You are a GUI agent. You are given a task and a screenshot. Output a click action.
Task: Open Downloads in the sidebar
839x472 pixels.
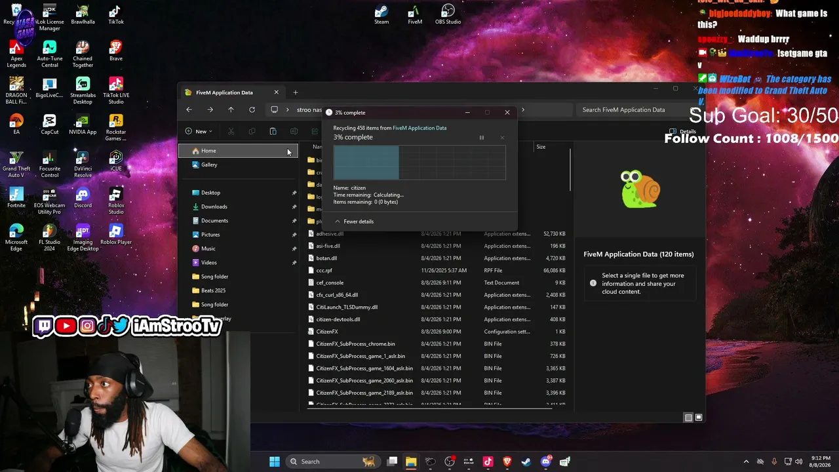click(x=238, y=206)
